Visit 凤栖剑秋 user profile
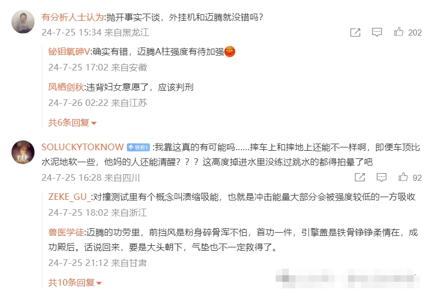This screenshot has width=430, height=296. [66, 87]
